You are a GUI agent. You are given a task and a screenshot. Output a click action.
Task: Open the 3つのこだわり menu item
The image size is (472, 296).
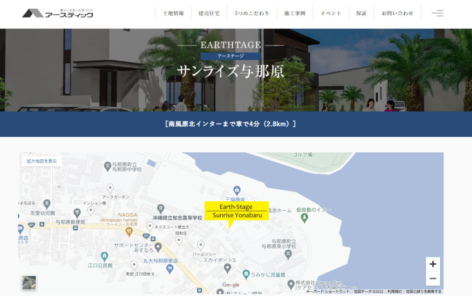click(251, 13)
